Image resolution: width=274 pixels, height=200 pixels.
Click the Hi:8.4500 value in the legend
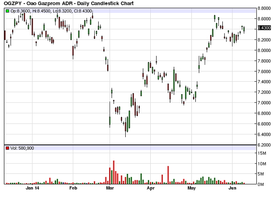[41, 11]
